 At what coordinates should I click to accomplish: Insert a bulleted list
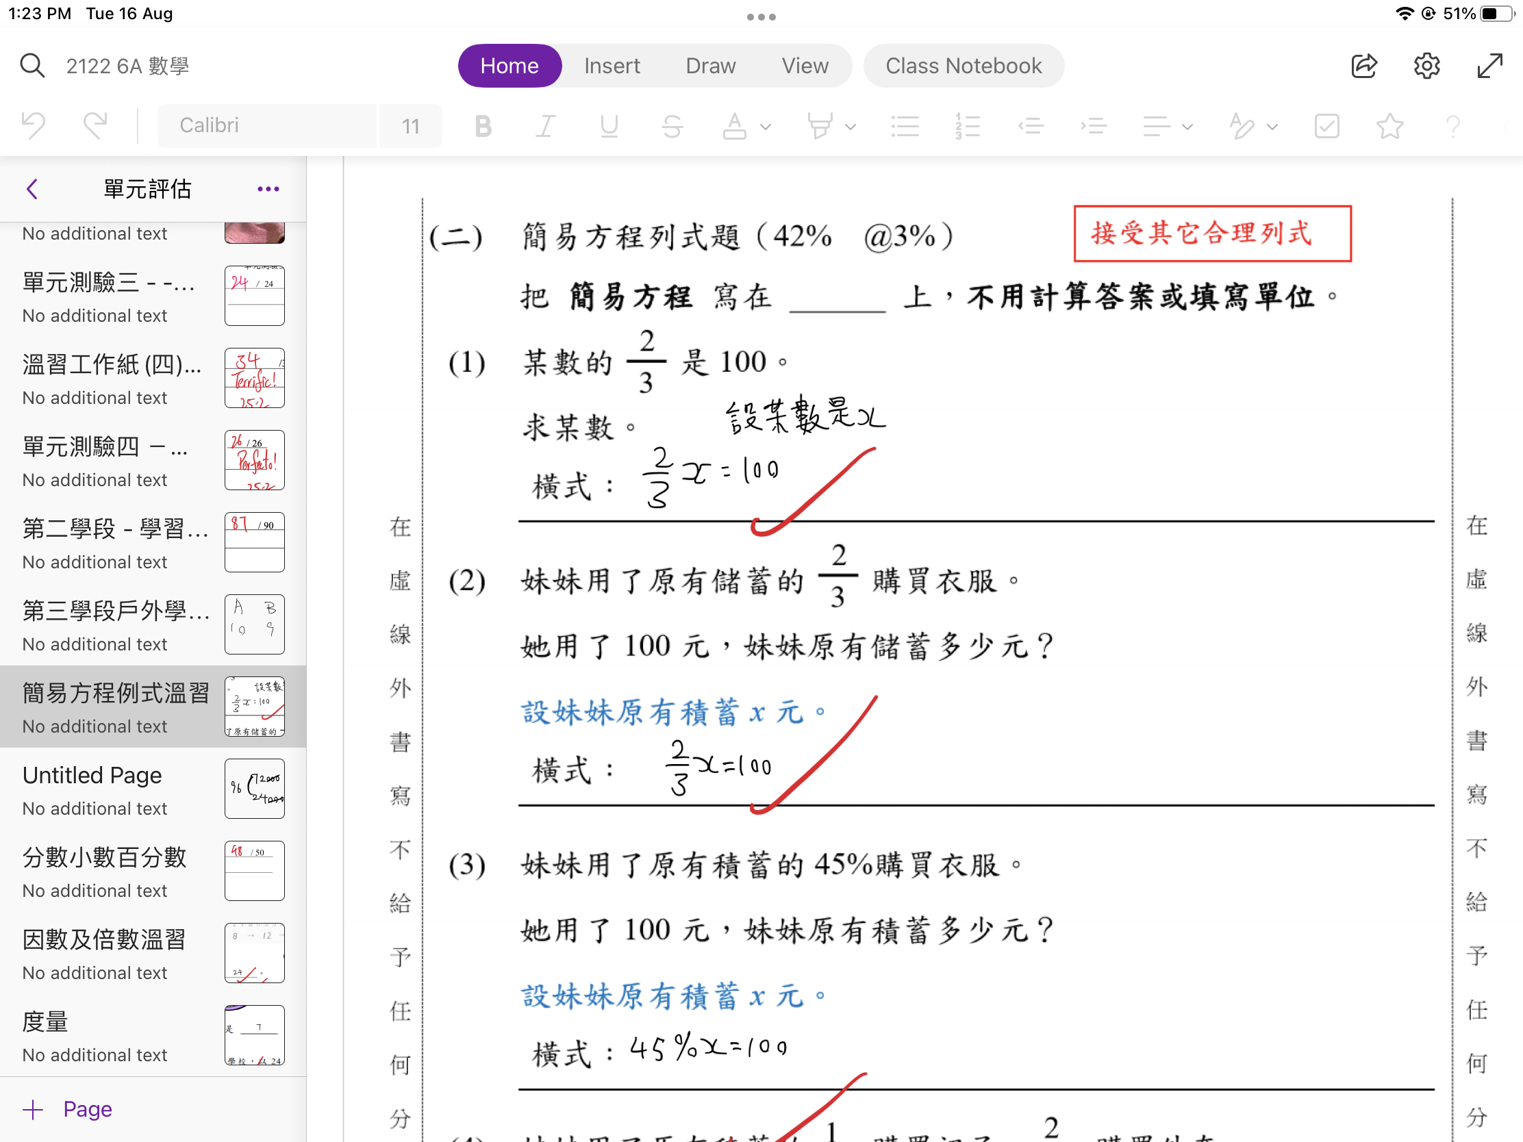[905, 126]
